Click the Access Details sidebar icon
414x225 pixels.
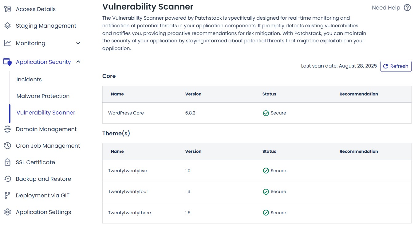(x=7, y=9)
